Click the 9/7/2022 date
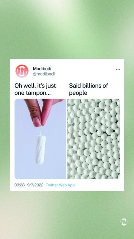Image resolution: width=134 pixels, height=239 pixels. tap(35, 185)
